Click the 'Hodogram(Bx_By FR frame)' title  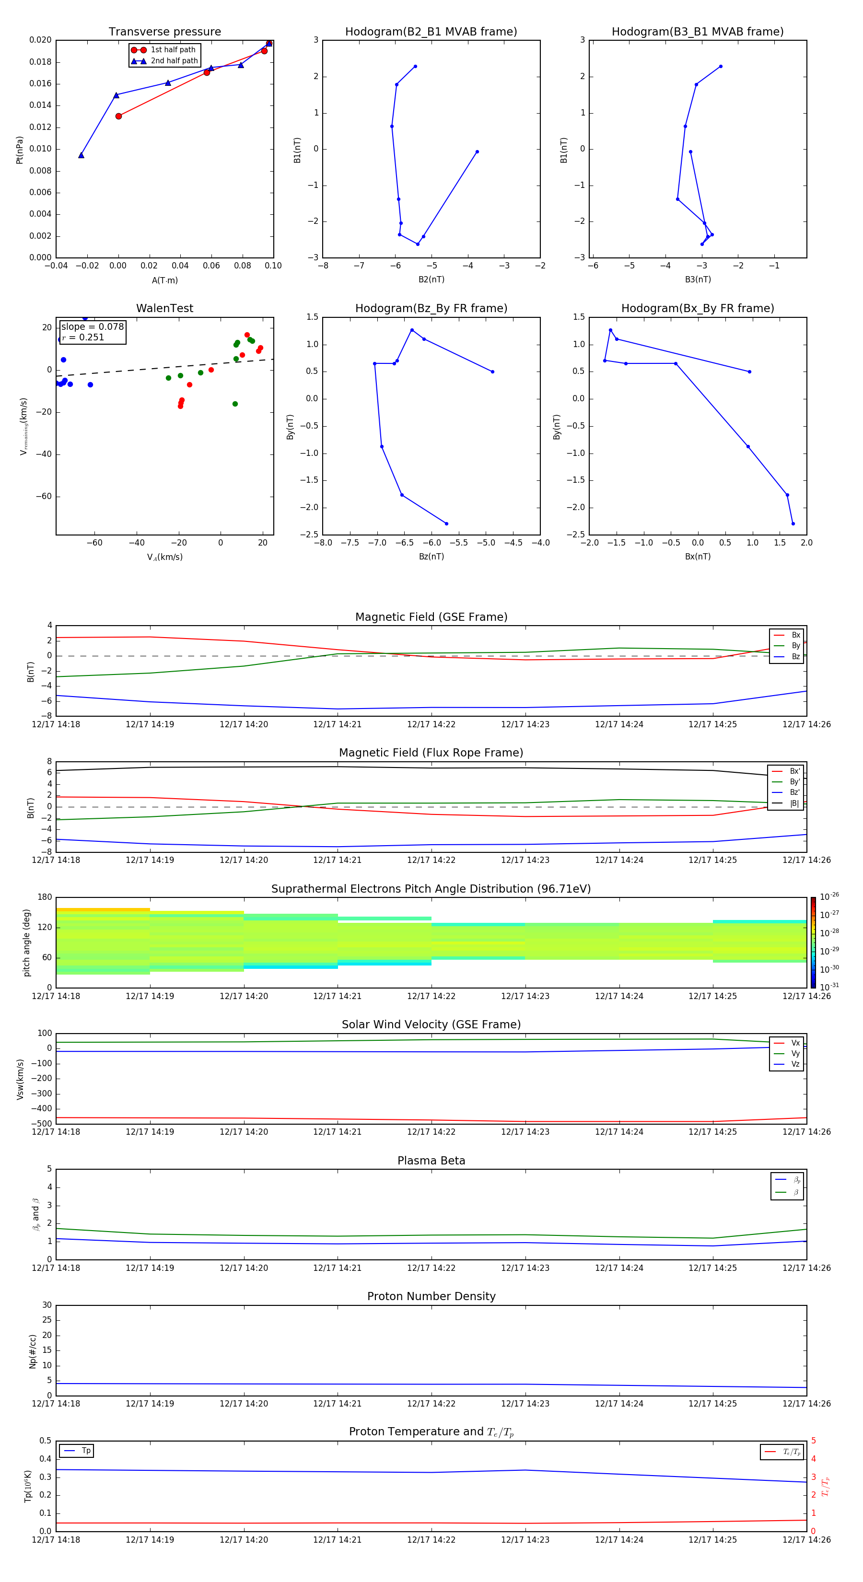[698, 308]
